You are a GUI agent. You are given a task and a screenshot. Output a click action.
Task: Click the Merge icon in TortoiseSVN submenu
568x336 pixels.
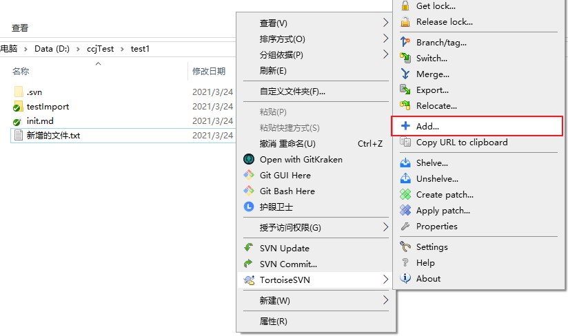[405, 74]
